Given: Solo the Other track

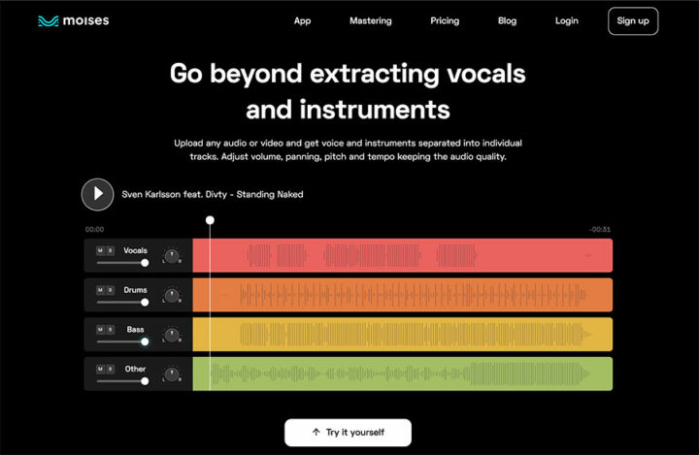Looking at the screenshot, I should click(110, 369).
